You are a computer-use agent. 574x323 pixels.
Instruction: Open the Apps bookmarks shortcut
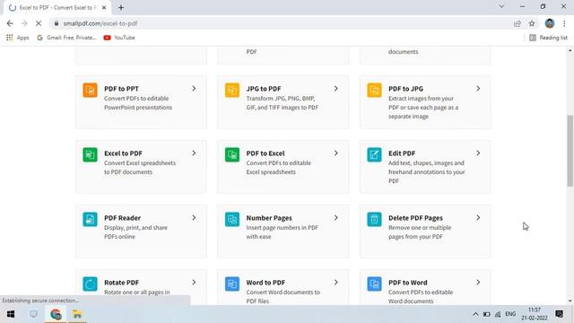pos(18,38)
